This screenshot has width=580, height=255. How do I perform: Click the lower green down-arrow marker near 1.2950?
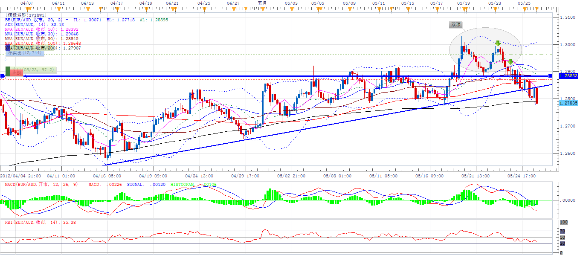[510, 61]
